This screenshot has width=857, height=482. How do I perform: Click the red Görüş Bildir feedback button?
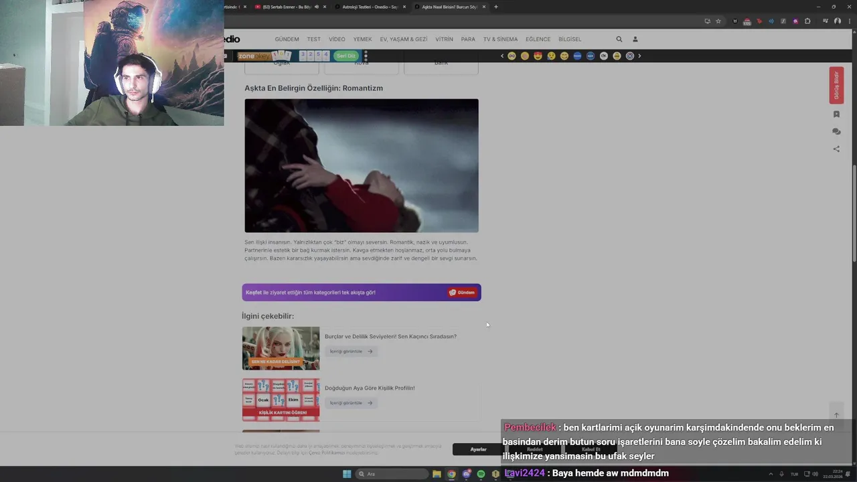click(x=836, y=85)
